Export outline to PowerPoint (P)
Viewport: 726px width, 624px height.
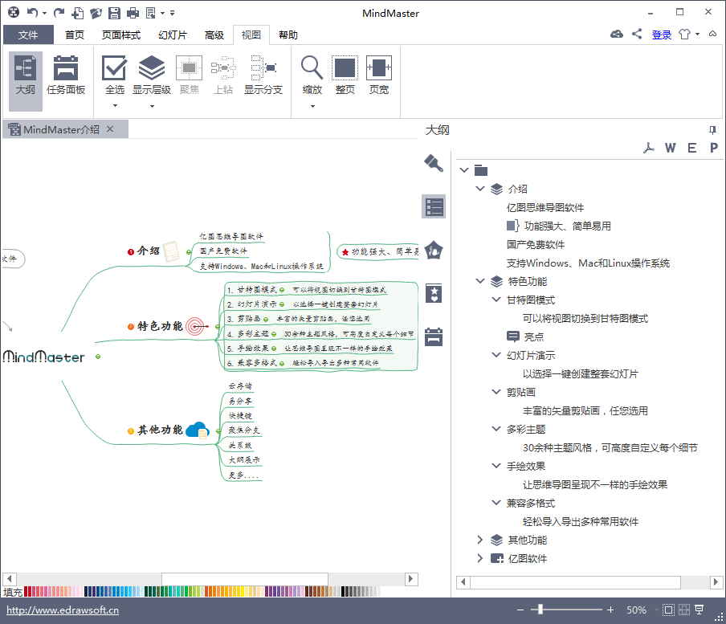[x=713, y=148]
